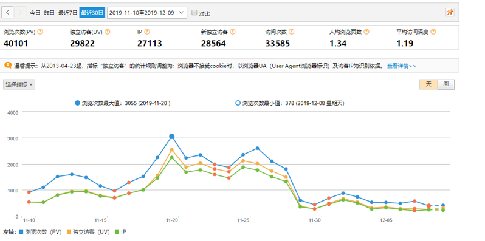Click the visits value 33585
The width and height of the screenshot is (485, 241).
coord(278,44)
